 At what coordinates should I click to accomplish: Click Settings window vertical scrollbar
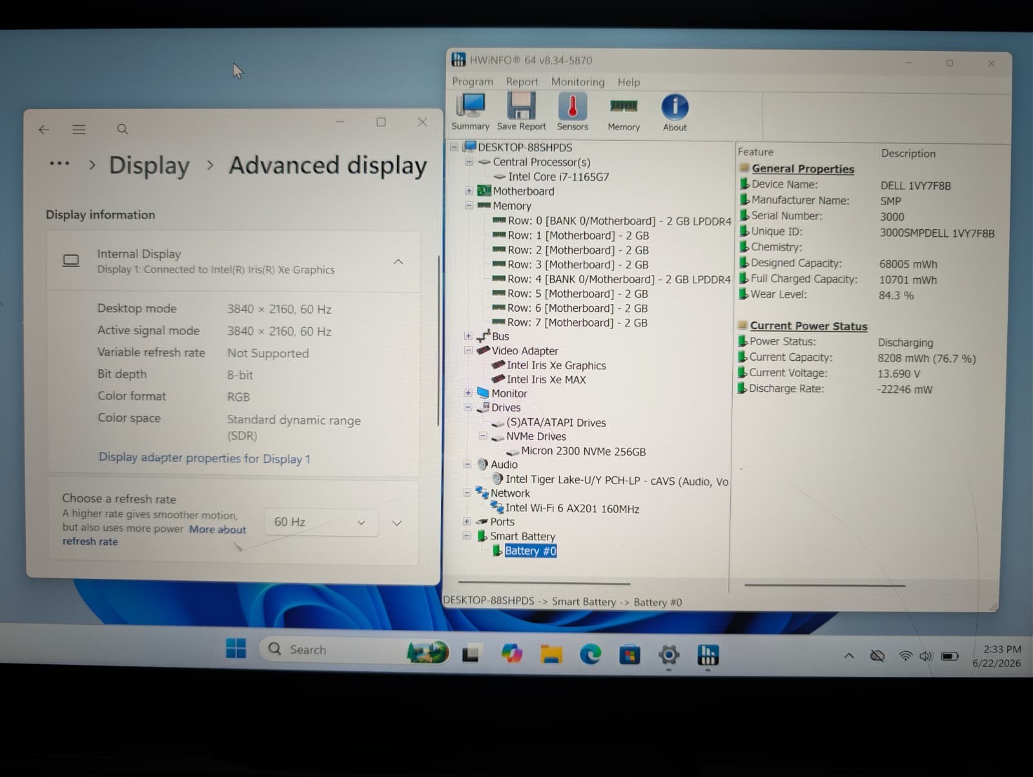pyautogui.click(x=438, y=340)
